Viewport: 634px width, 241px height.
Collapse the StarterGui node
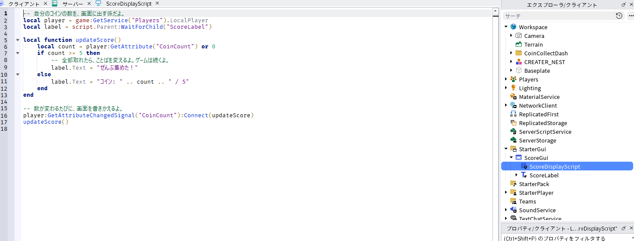[506, 149]
